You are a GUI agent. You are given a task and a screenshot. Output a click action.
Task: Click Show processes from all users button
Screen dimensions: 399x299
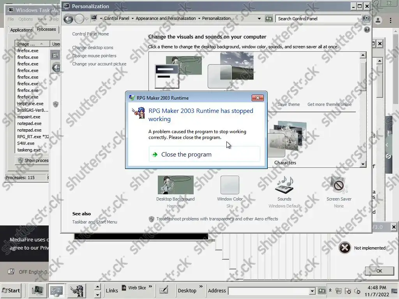pos(33,160)
